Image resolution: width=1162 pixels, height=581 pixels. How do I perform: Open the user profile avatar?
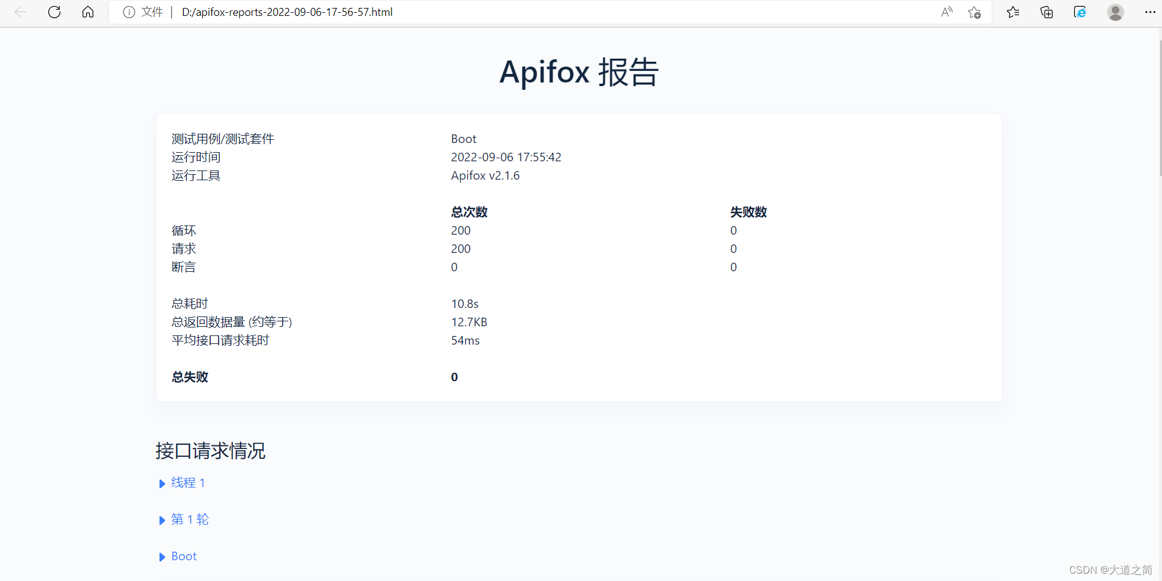[x=1116, y=12]
